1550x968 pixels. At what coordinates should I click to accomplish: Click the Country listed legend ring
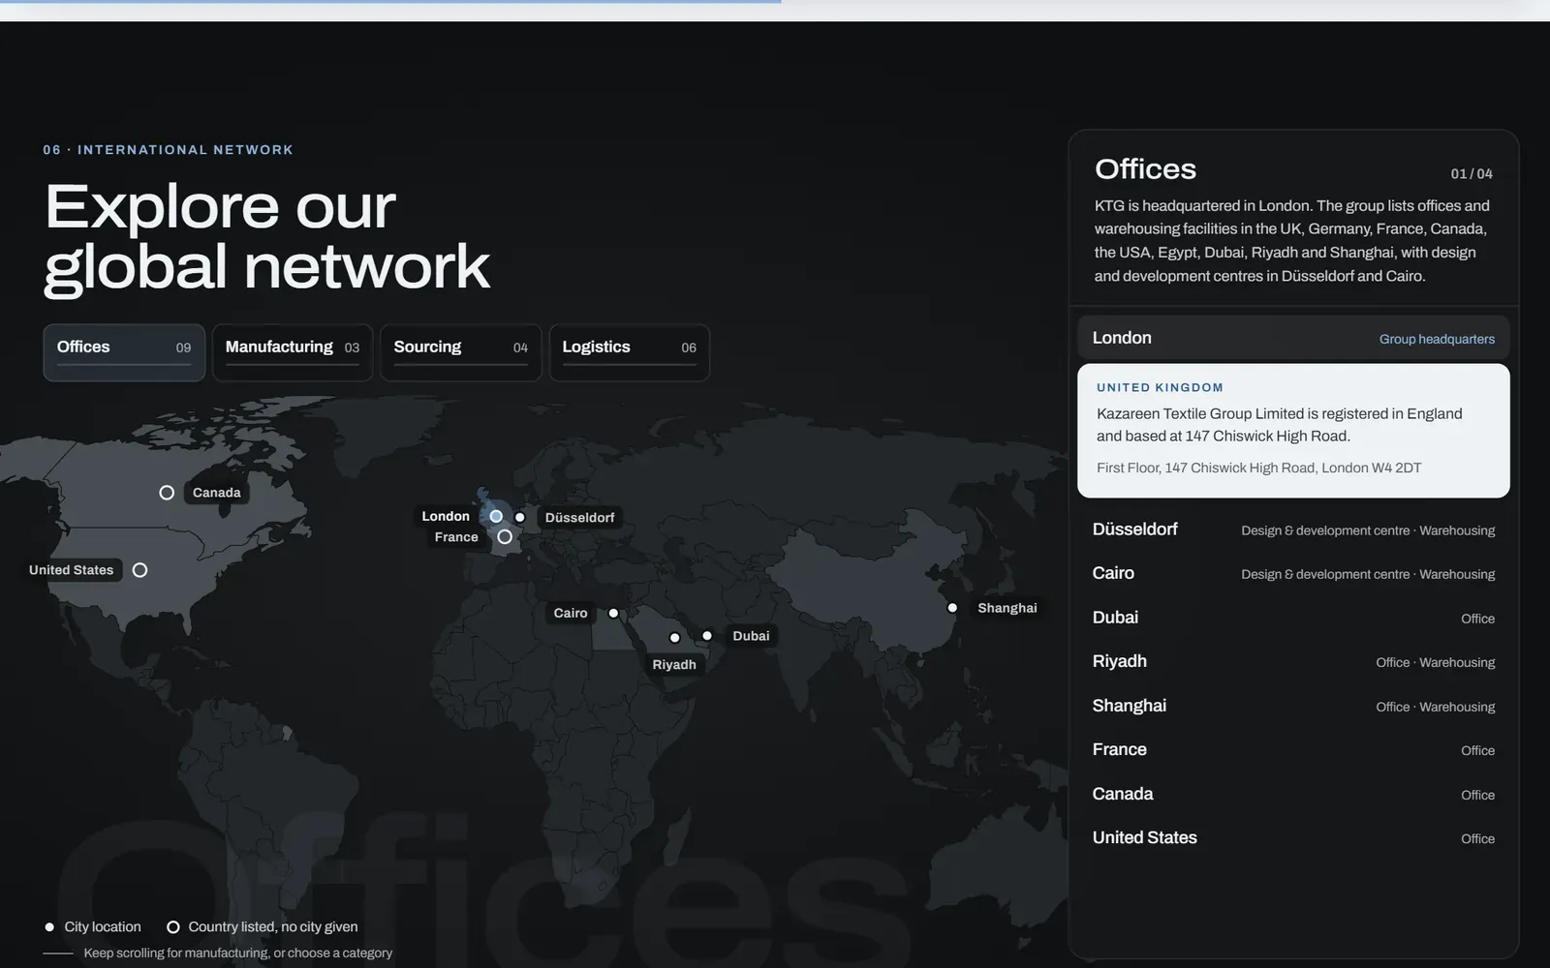pyautogui.click(x=173, y=927)
